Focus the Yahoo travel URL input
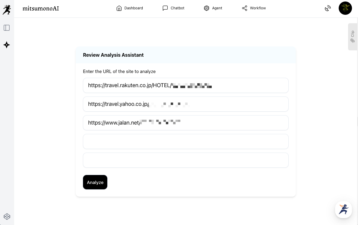The width and height of the screenshot is (358, 225). (185, 104)
